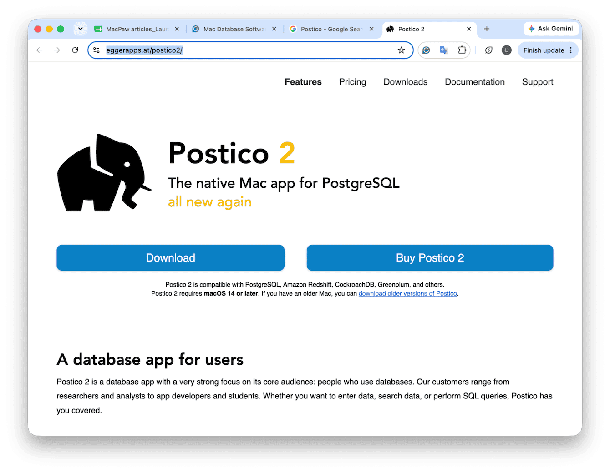Image resolution: width=610 pixels, height=473 pixels.
Task: Open the Extensions puzzle icon
Action: point(462,50)
